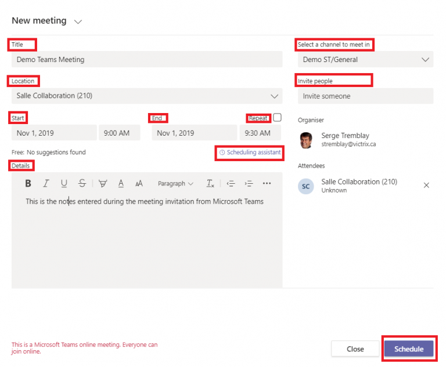Image resolution: width=446 pixels, height=367 pixels.
Task: Click the Microsoft Teams online meeting notice
Action: 84,348
